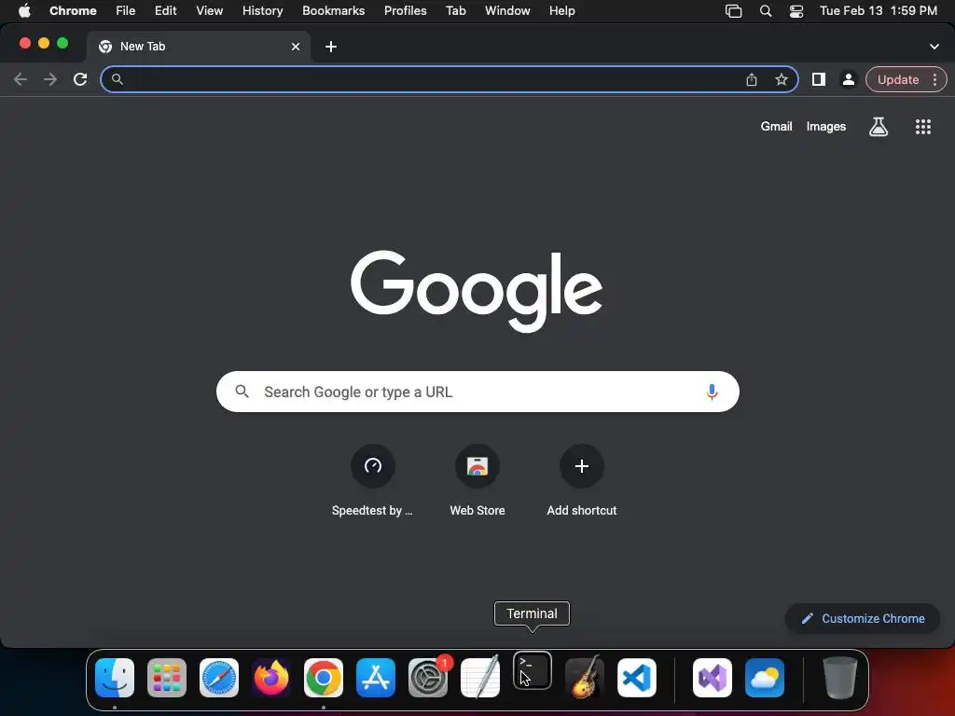Open the Window menu
The image size is (955, 716).
[x=507, y=11]
